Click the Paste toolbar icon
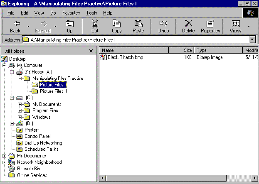 click(138, 26)
